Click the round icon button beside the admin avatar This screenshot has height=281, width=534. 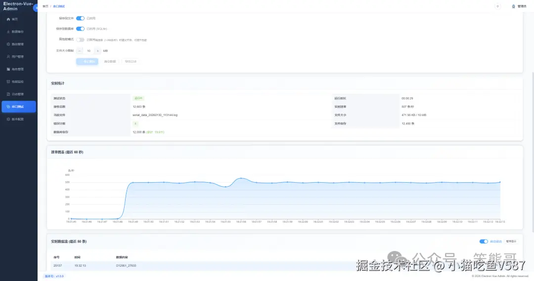(x=497, y=6)
